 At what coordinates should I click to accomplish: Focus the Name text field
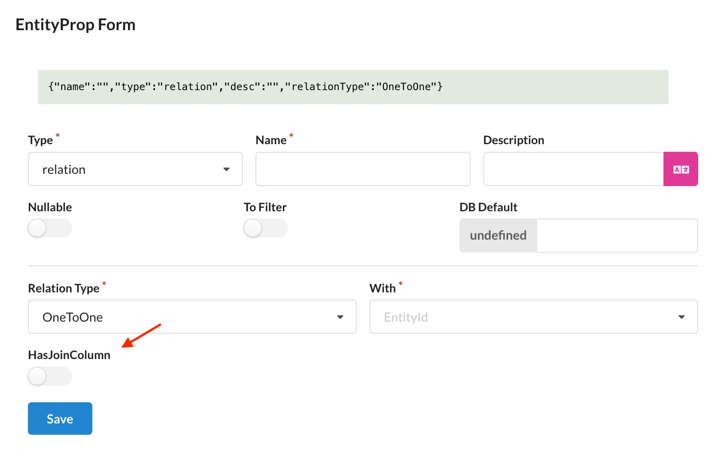(x=363, y=169)
